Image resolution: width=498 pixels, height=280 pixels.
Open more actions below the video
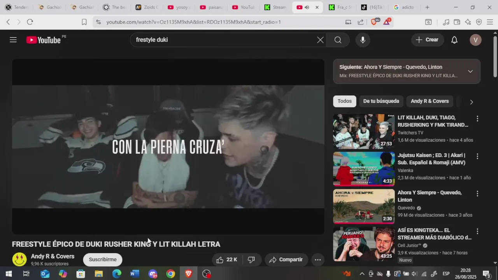tap(317, 259)
